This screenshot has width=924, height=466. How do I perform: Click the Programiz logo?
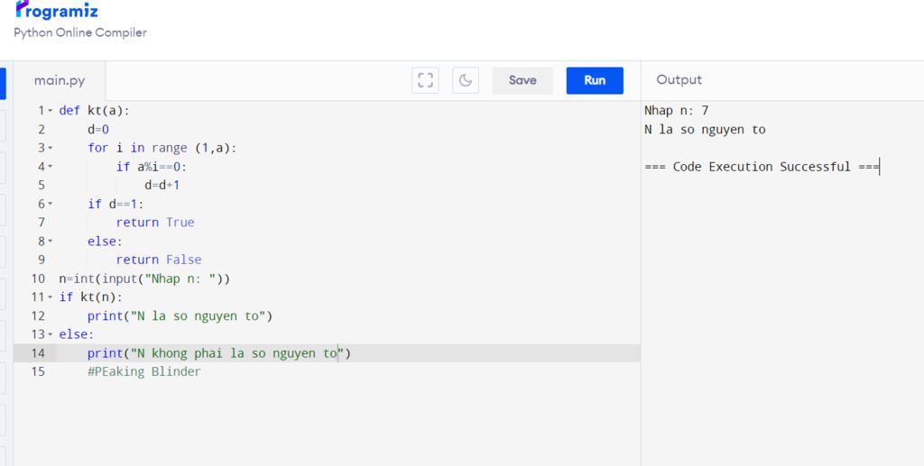[x=57, y=11]
